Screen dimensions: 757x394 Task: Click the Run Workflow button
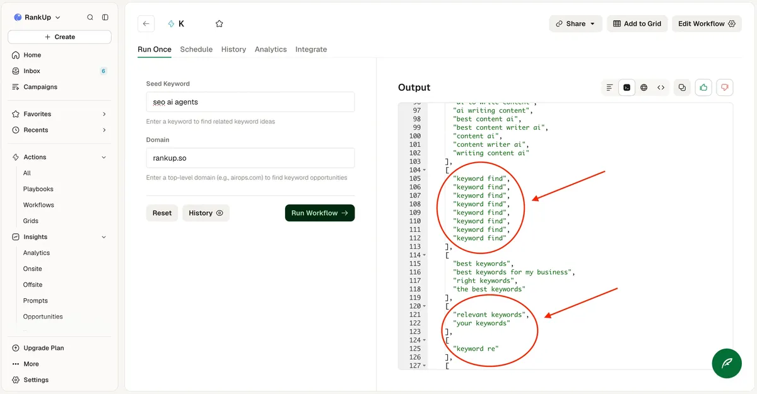[x=320, y=213]
